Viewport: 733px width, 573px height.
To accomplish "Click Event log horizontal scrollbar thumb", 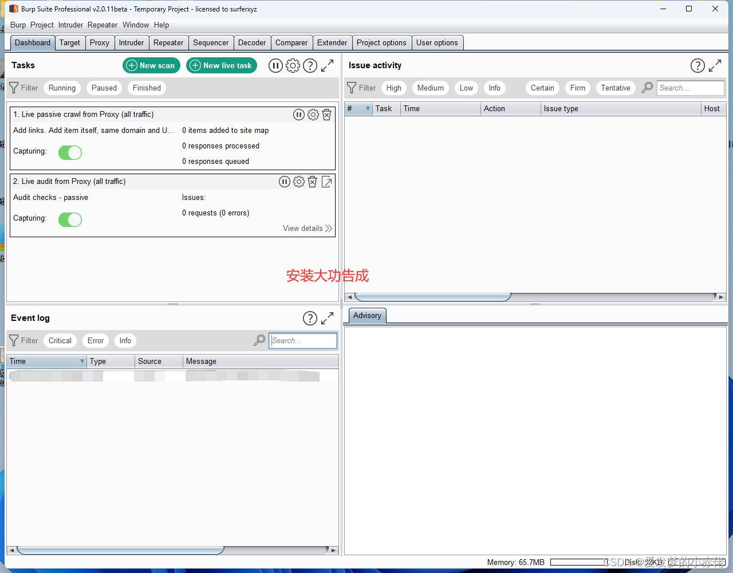I will 120,550.
